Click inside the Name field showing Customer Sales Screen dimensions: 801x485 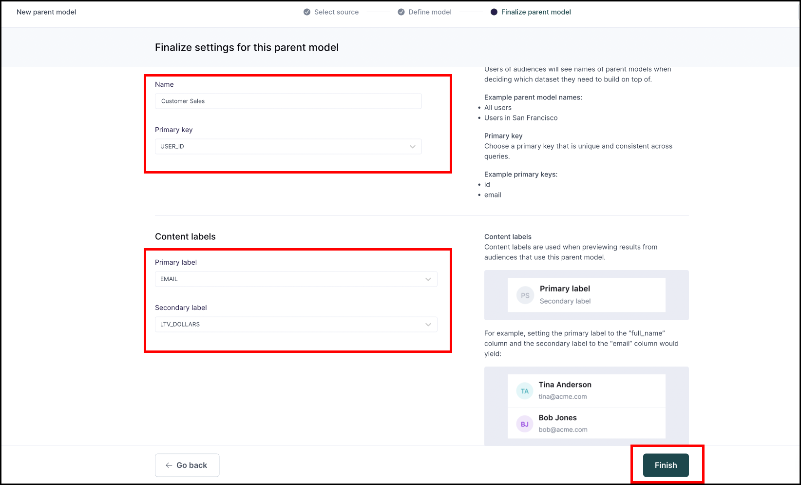click(x=288, y=101)
